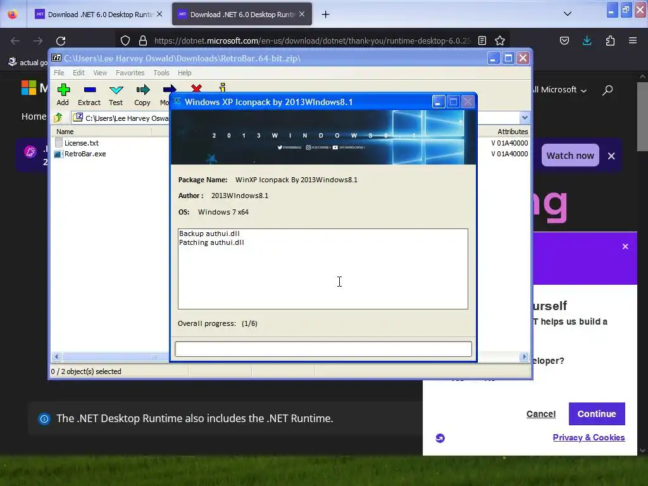Open the File menu in 7-Zip
This screenshot has width=648, height=486.
tap(59, 73)
